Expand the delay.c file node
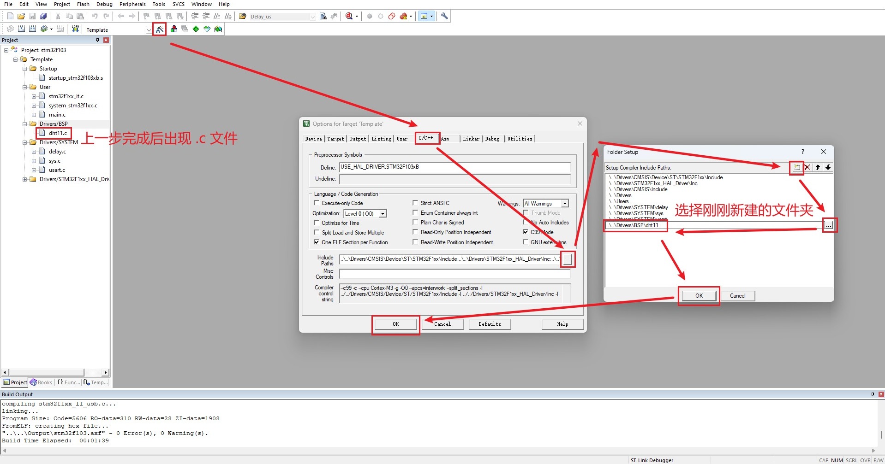The image size is (885, 464). pyautogui.click(x=34, y=152)
